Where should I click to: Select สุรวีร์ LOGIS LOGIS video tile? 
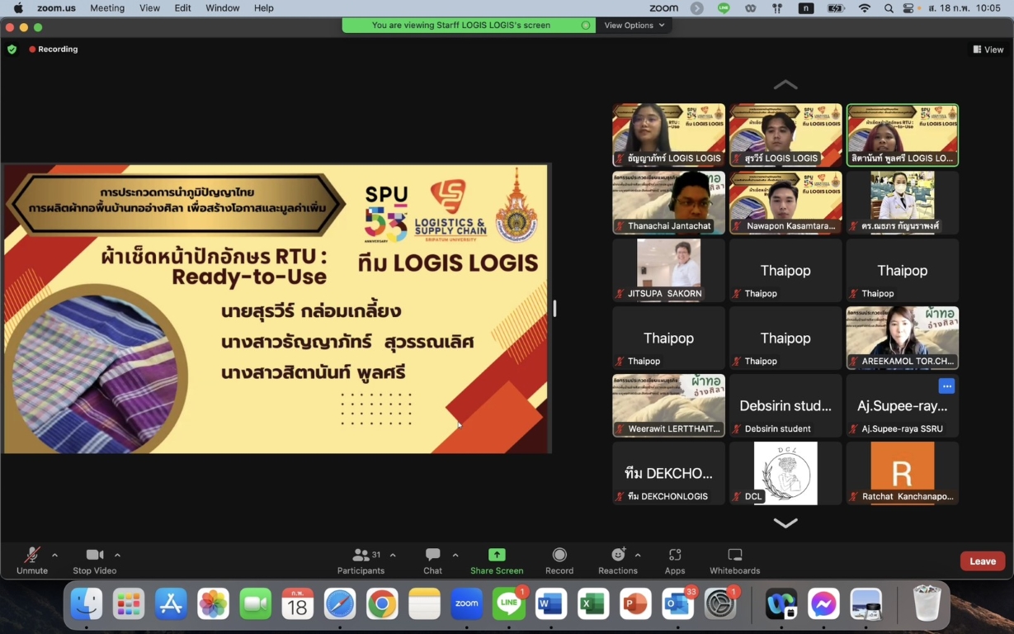click(x=785, y=135)
